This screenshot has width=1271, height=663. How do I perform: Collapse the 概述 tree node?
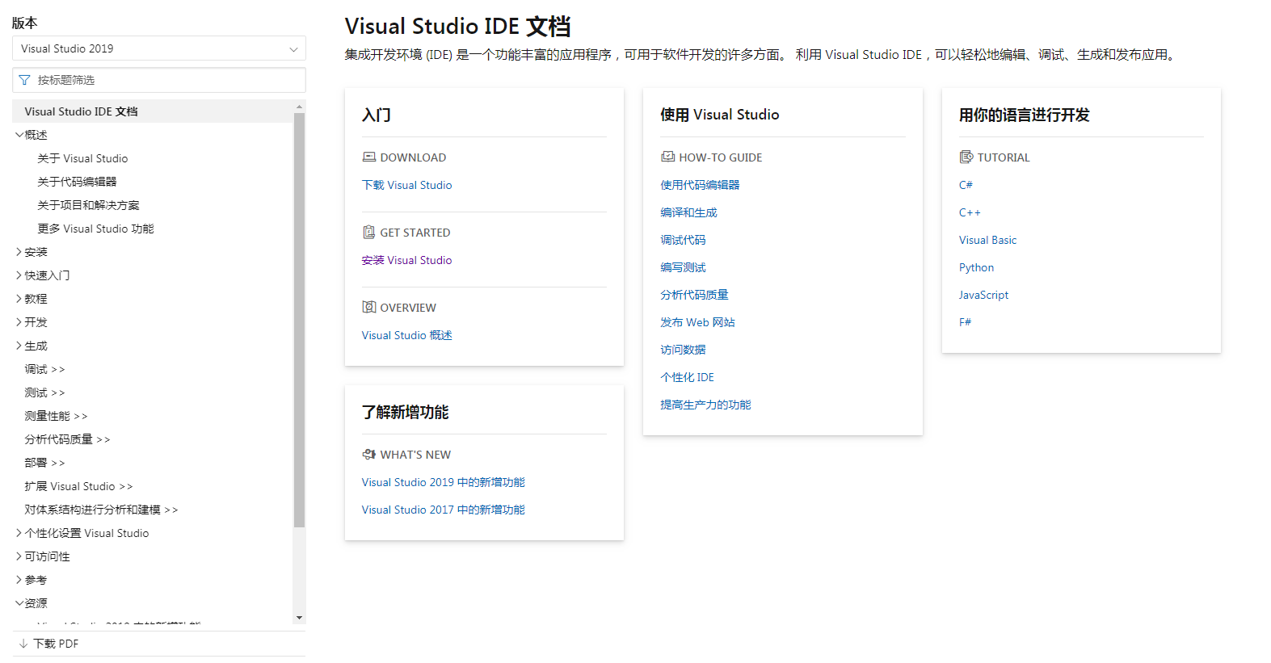pos(19,135)
